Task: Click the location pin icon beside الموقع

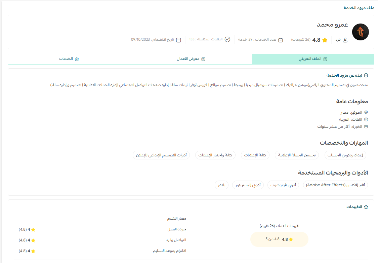Action: point(366,112)
